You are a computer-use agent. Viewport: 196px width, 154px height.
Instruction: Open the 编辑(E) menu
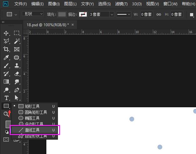(37, 4)
